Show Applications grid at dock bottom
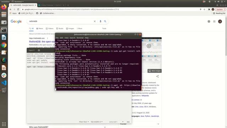Viewport: 227px width, 128px height. [x=4, y=124]
